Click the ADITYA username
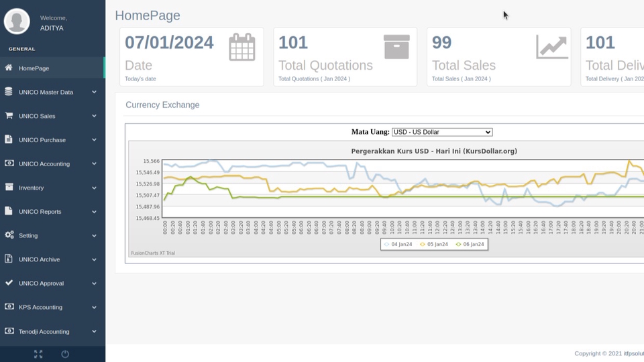Screen dimensions: 644x362 [x=52, y=28]
